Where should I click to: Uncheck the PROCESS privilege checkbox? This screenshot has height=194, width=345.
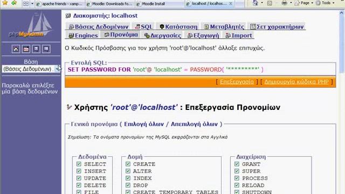(x=237, y=178)
